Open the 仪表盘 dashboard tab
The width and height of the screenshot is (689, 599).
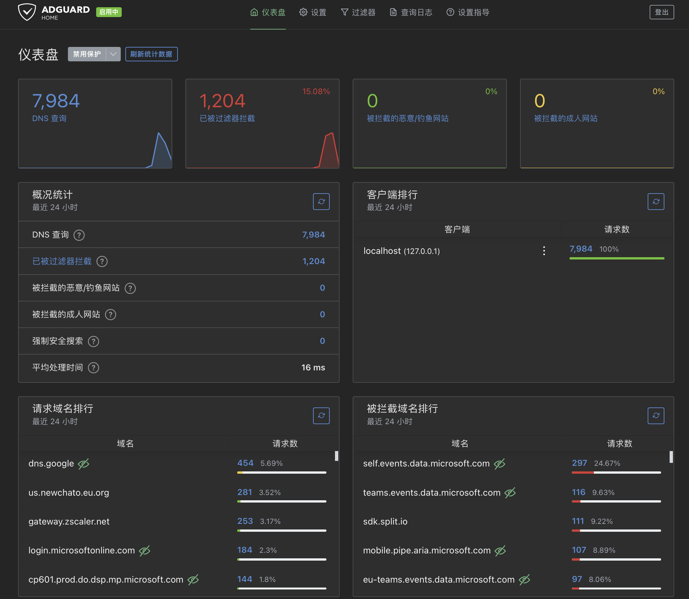coord(268,12)
